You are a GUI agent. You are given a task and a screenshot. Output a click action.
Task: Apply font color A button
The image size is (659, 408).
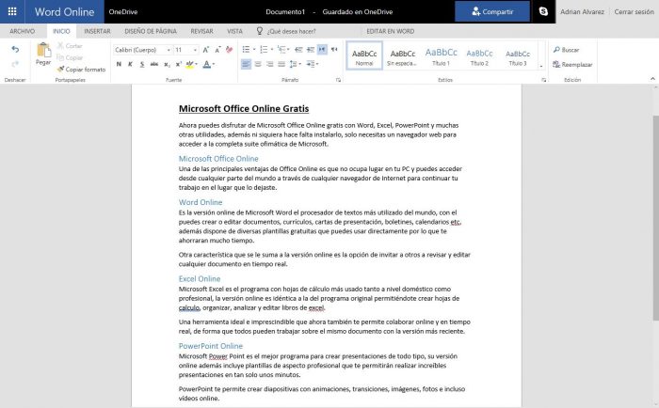click(x=206, y=64)
